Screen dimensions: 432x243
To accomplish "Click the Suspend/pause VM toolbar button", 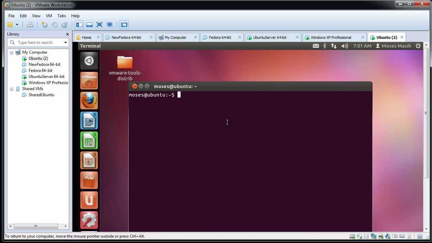I will (10, 25).
